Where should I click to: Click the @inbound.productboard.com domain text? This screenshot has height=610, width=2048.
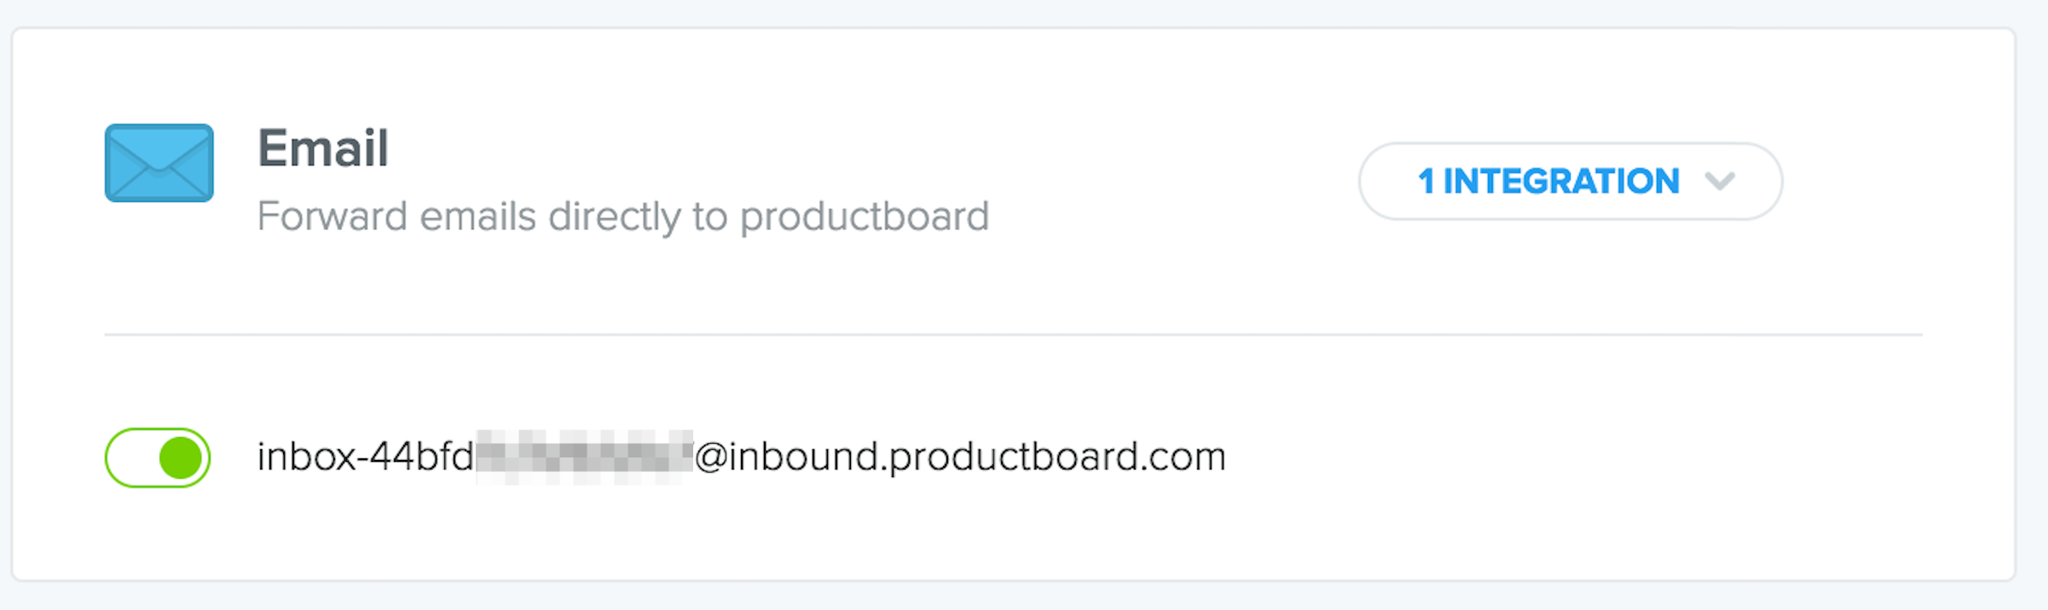[960, 457]
